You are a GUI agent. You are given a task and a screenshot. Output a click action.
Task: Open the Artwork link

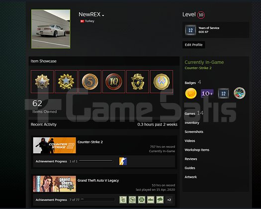point(190,177)
